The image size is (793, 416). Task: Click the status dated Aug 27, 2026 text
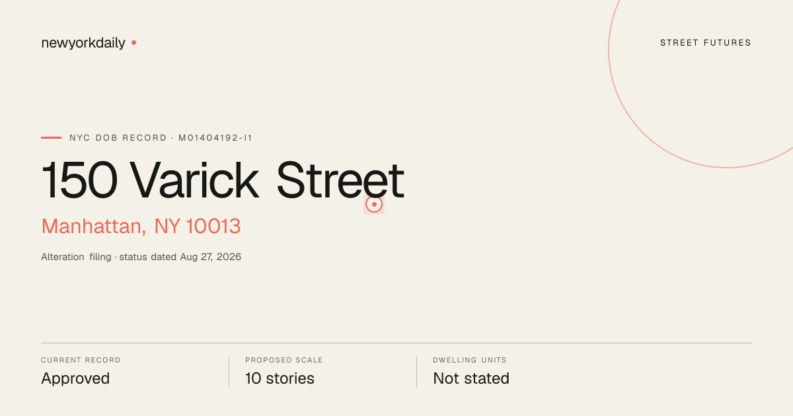(x=180, y=257)
